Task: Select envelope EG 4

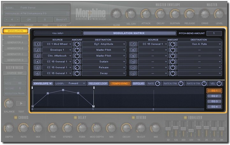Action: 214,107
